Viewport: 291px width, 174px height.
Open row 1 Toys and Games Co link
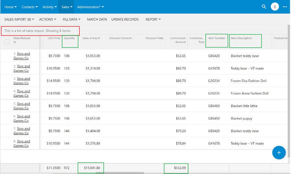[22, 56]
